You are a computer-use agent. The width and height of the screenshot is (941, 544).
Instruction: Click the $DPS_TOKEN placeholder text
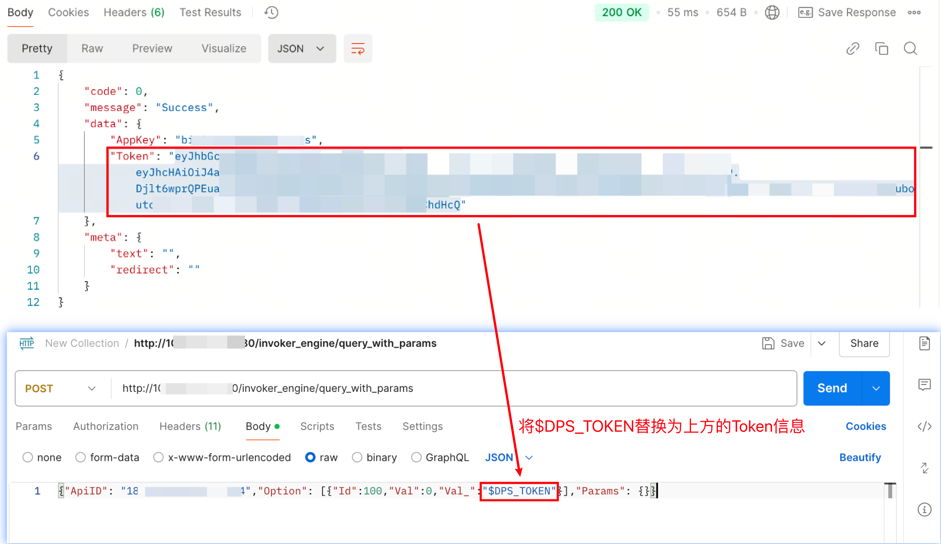coord(519,491)
